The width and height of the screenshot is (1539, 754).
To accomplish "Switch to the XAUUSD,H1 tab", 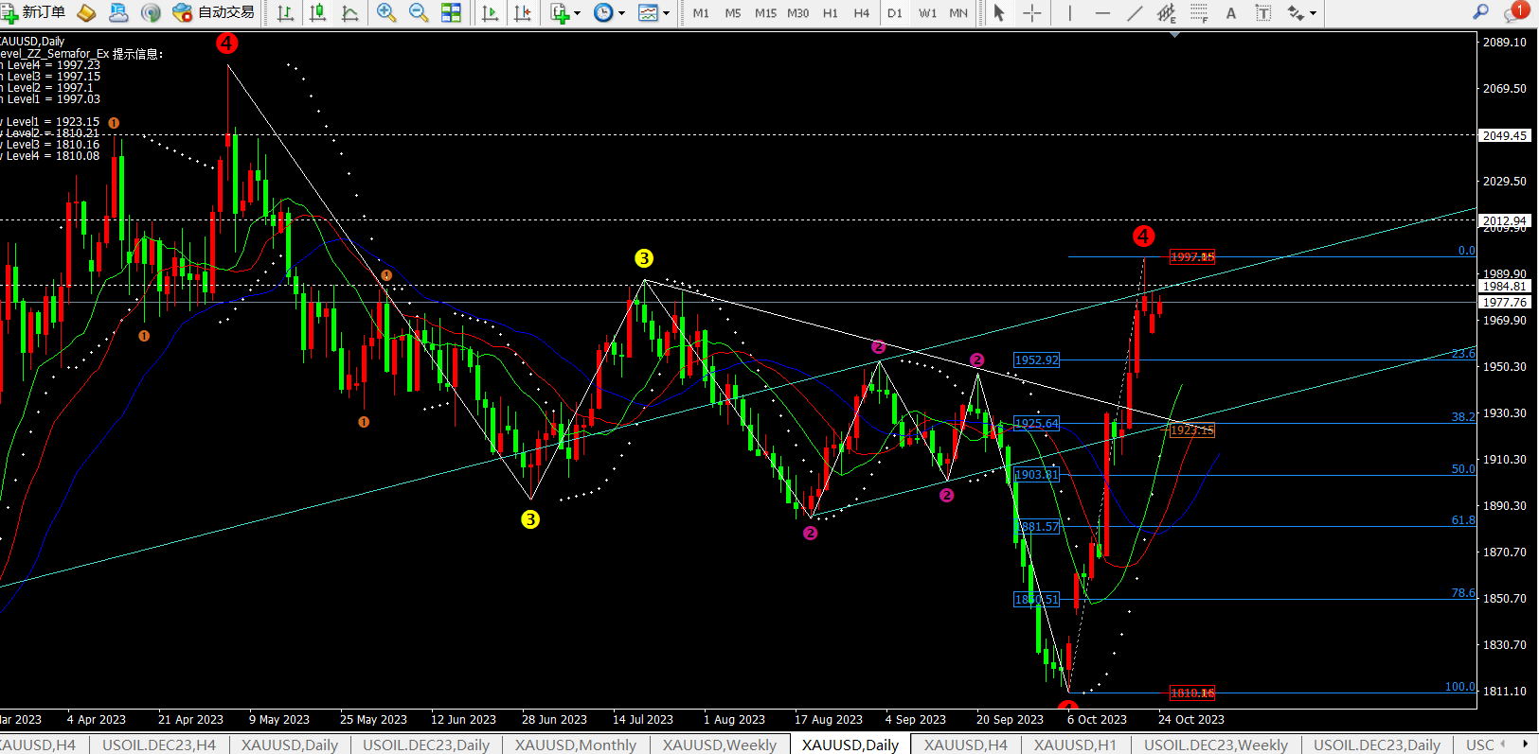I will tap(1075, 745).
